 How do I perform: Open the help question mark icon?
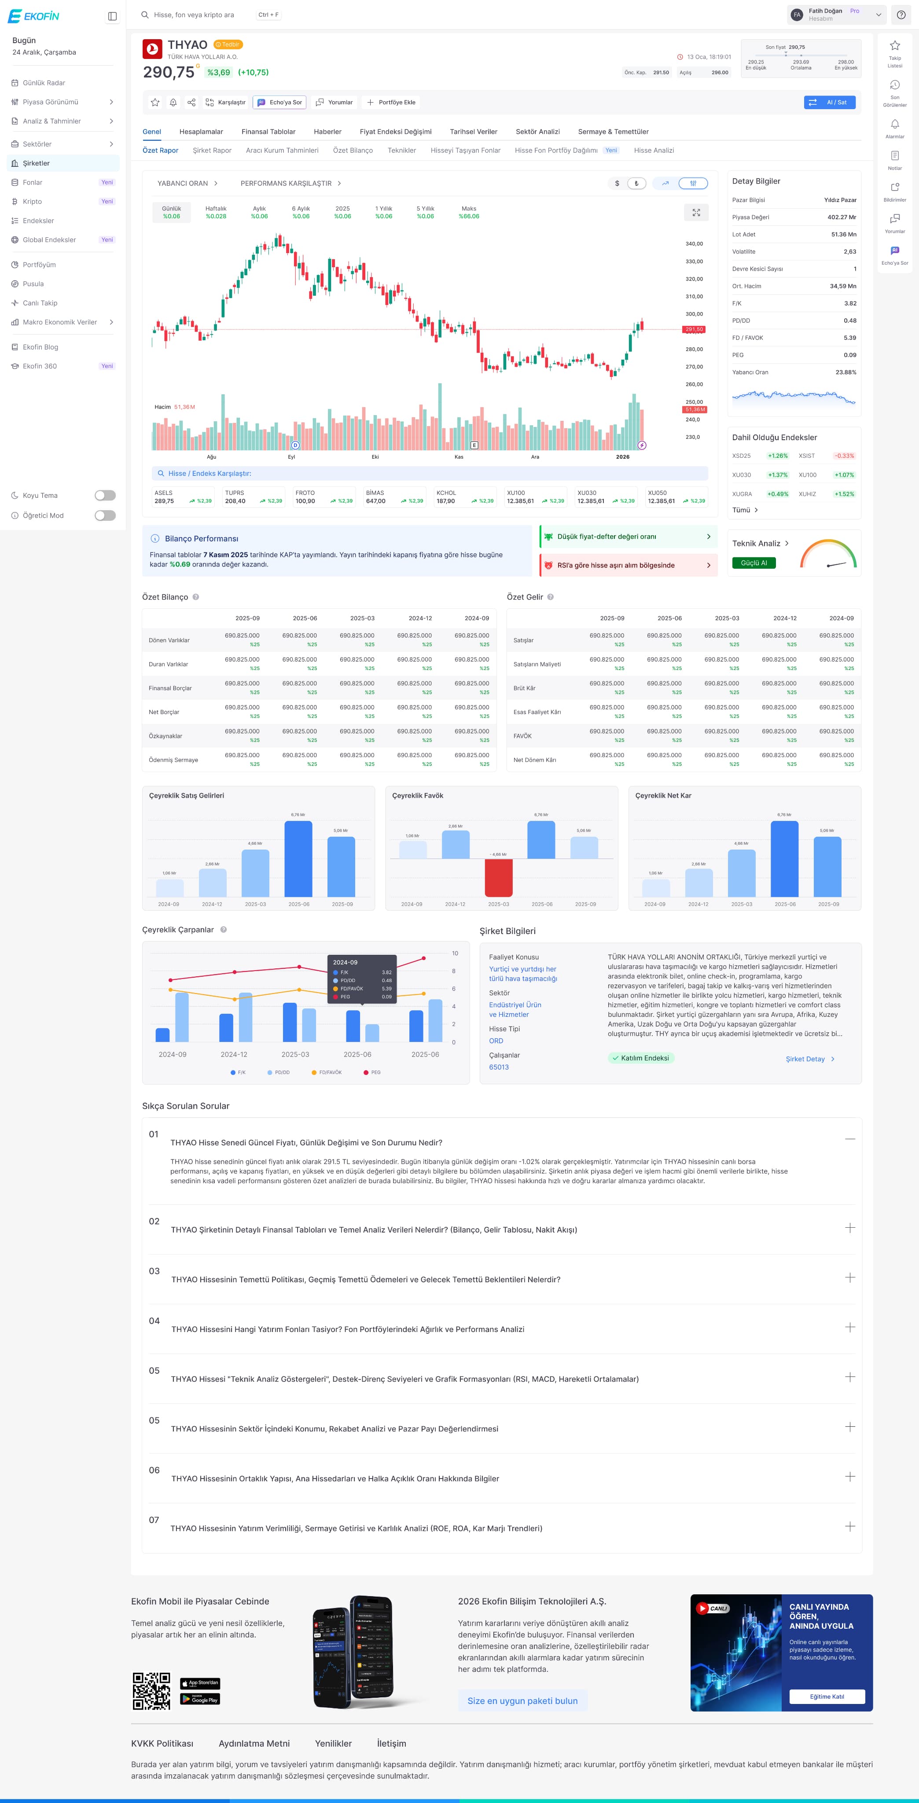tap(901, 15)
